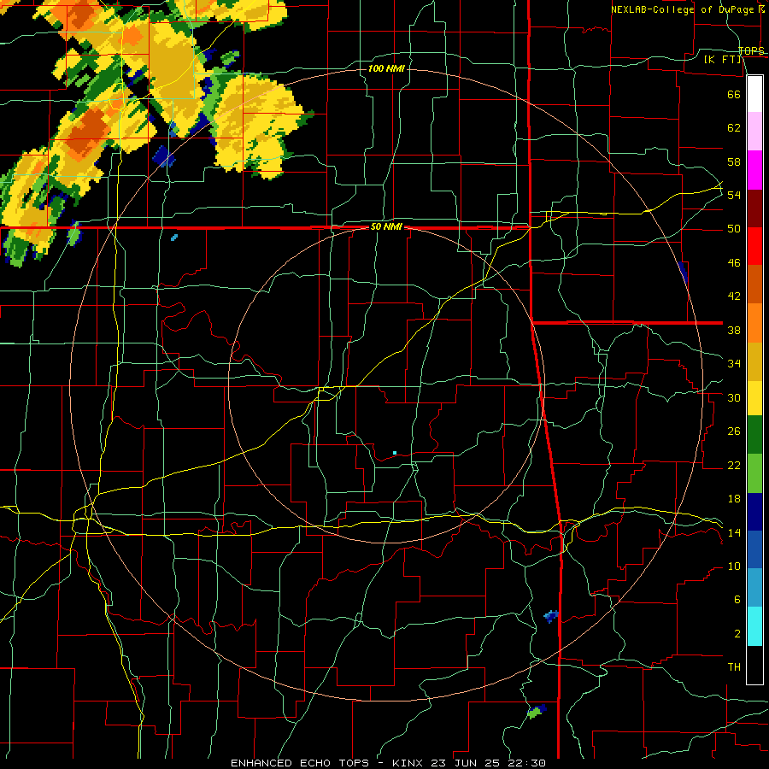
Task: Click the black TH legend swatch
Action: coord(754,665)
